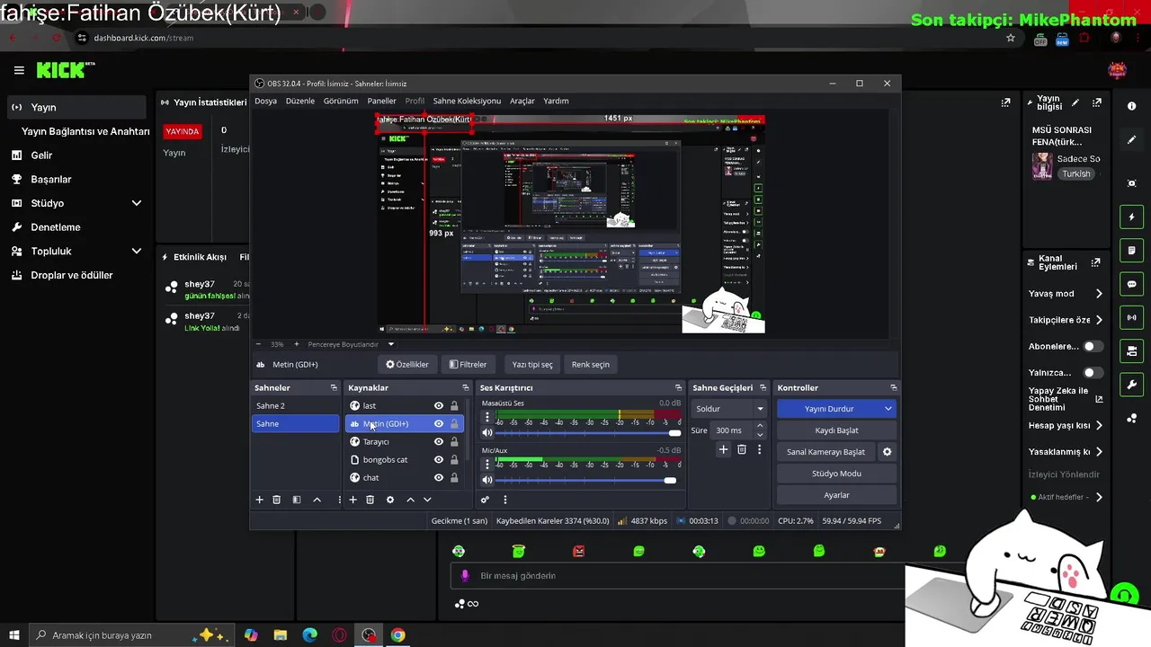Click the Yazı tipi seç button

click(532, 365)
